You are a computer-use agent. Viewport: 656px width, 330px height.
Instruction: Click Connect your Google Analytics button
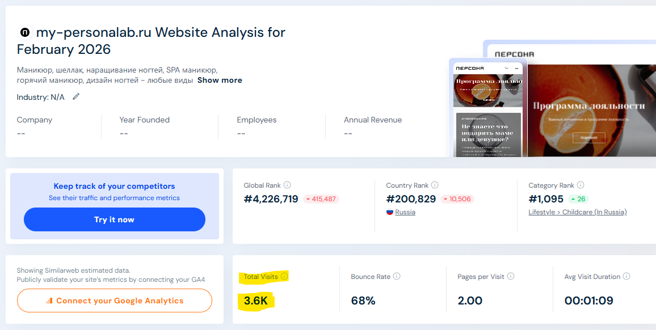pos(115,301)
